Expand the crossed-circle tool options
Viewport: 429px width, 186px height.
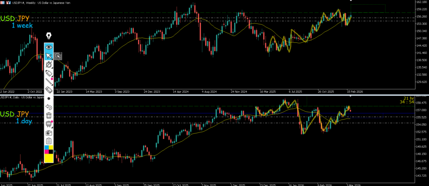coord(49,65)
